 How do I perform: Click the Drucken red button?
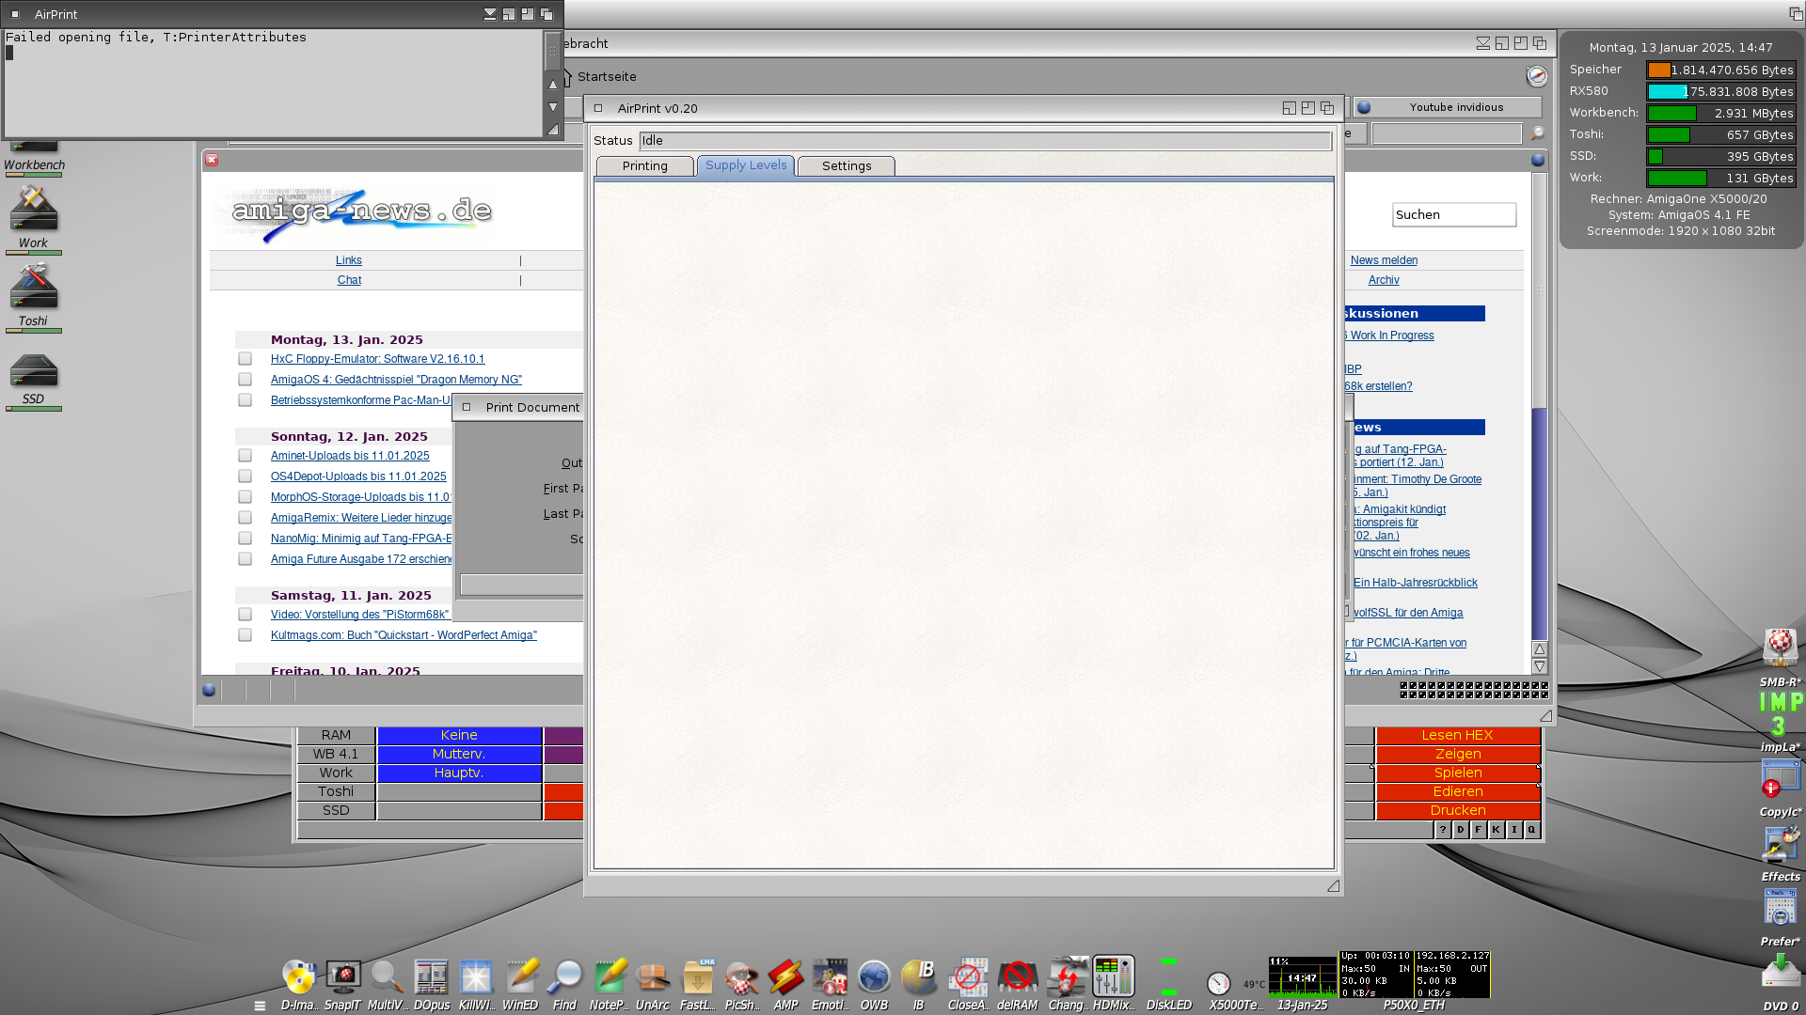pyautogui.click(x=1458, y=810)
